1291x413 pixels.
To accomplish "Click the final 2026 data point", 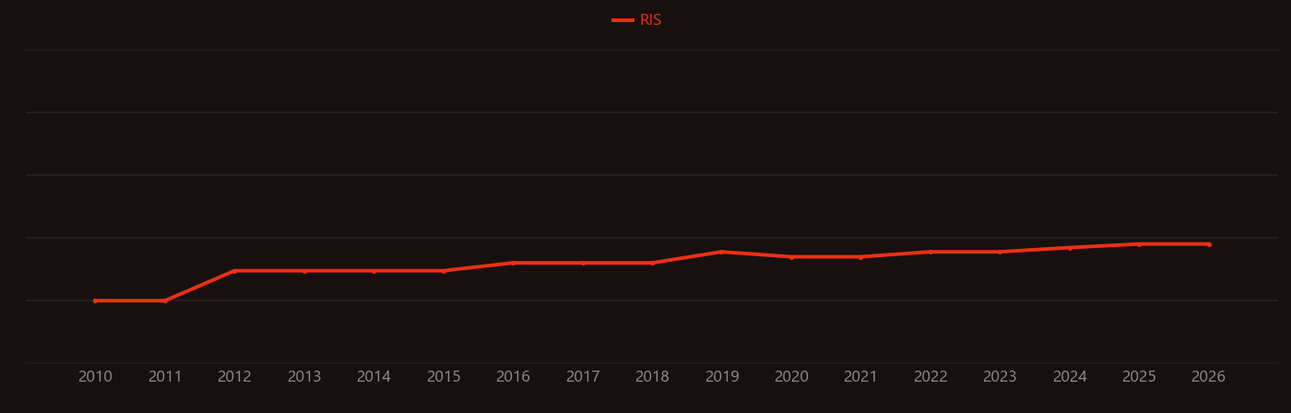I will [1209, 244].
